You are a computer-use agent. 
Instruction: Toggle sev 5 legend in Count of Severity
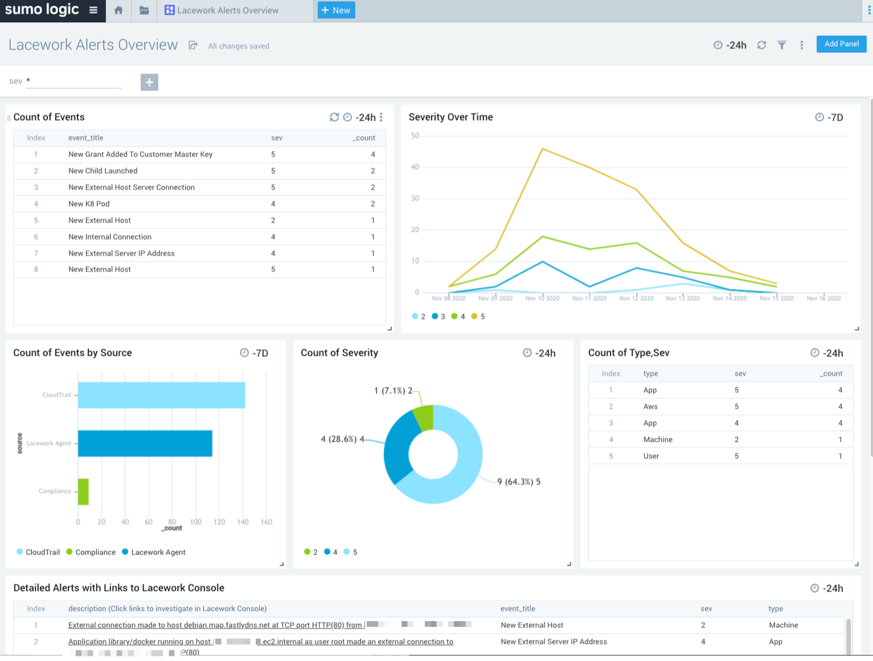351,552
